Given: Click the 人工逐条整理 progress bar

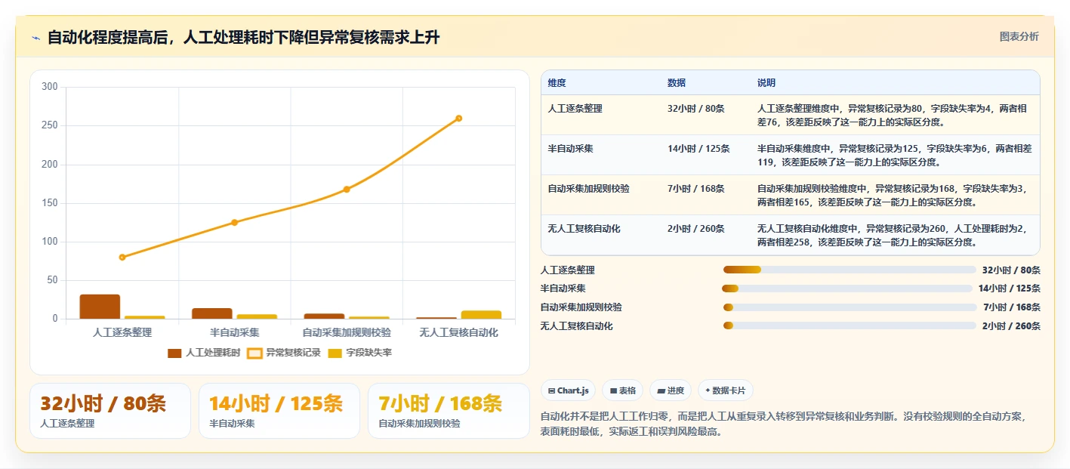Looking at the screenshot, I should pyautogui.click(x=850, y=270).
